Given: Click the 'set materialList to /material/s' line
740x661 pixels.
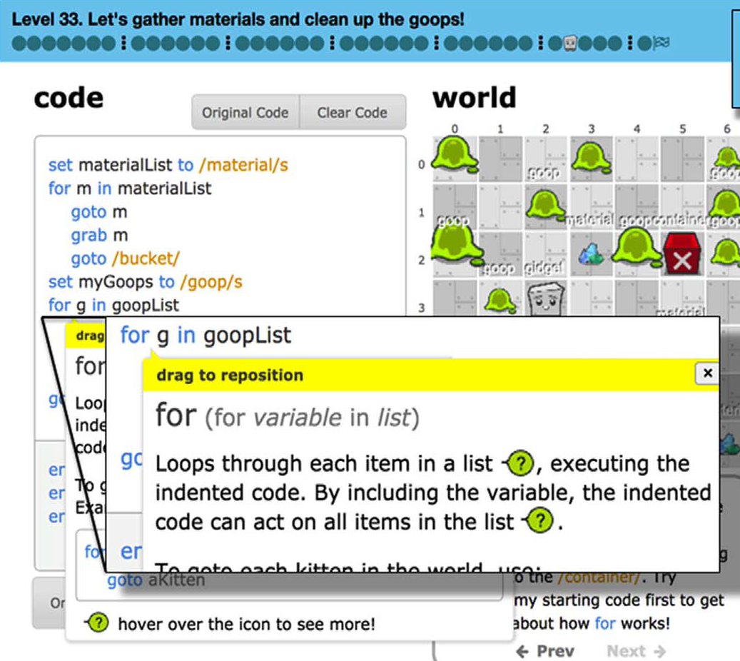Looking at the screenshot, I should coord(168,165).
